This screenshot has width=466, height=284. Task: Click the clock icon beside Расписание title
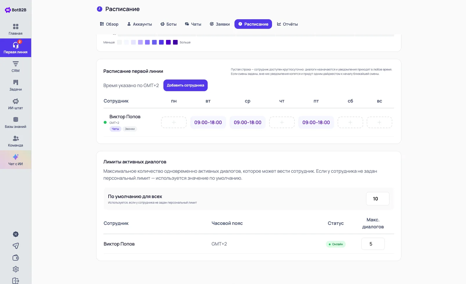[100, 9]
